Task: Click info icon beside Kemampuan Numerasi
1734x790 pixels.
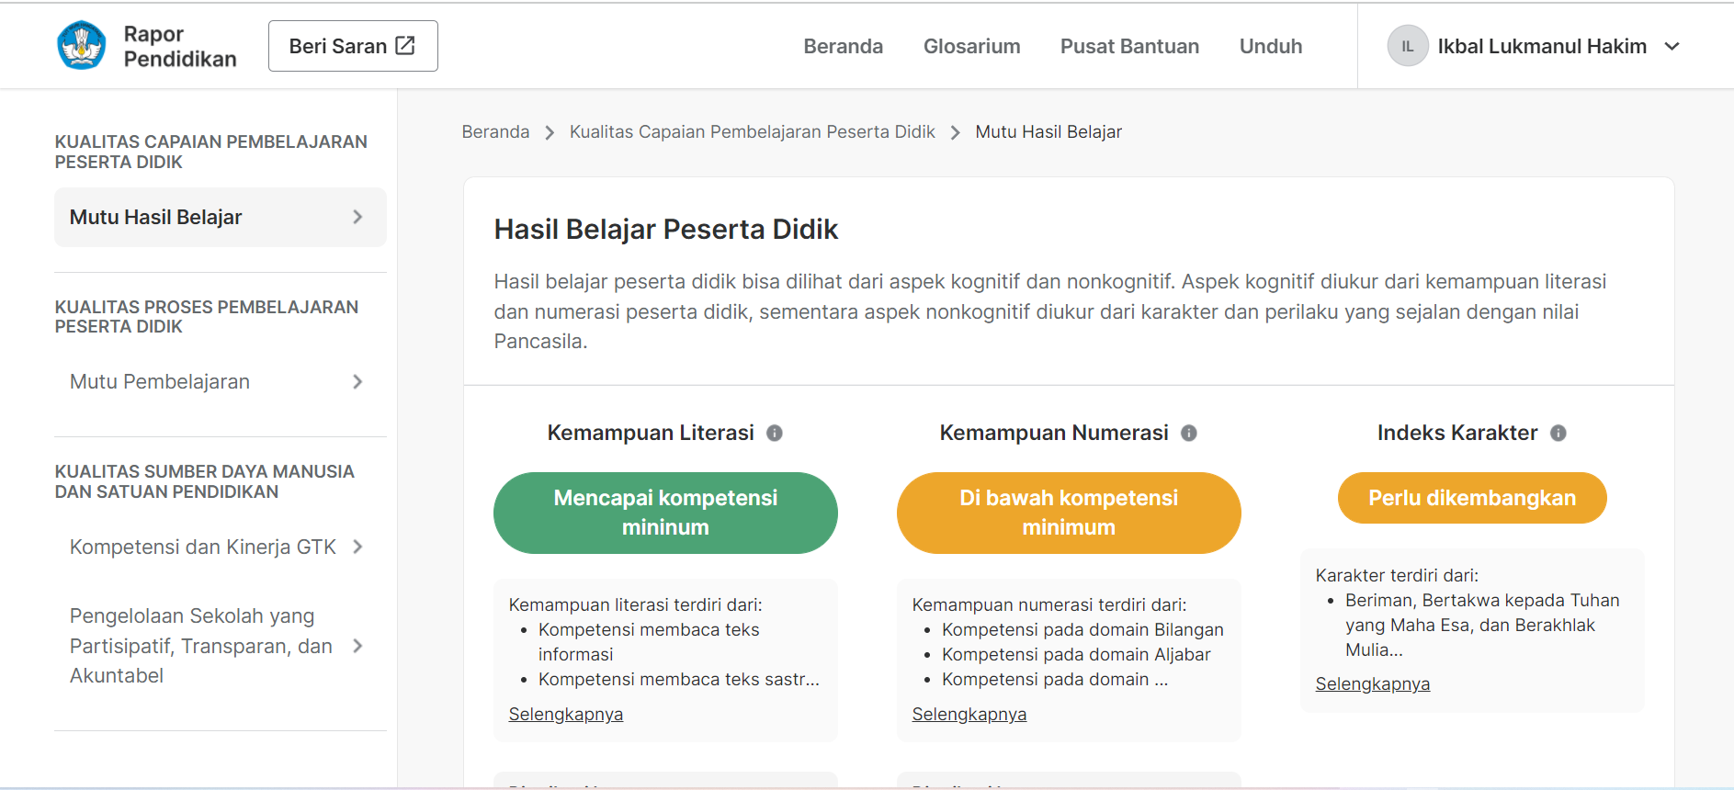Action: pyautogui.click(x=1189, y=433)
